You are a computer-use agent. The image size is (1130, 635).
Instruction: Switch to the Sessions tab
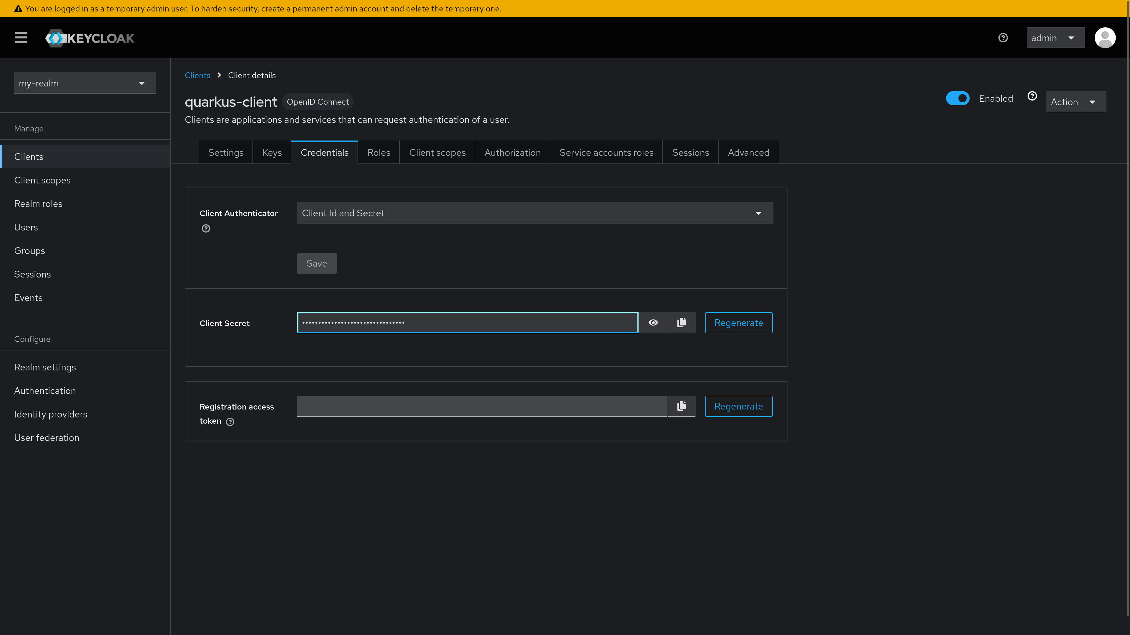point(690,153)
